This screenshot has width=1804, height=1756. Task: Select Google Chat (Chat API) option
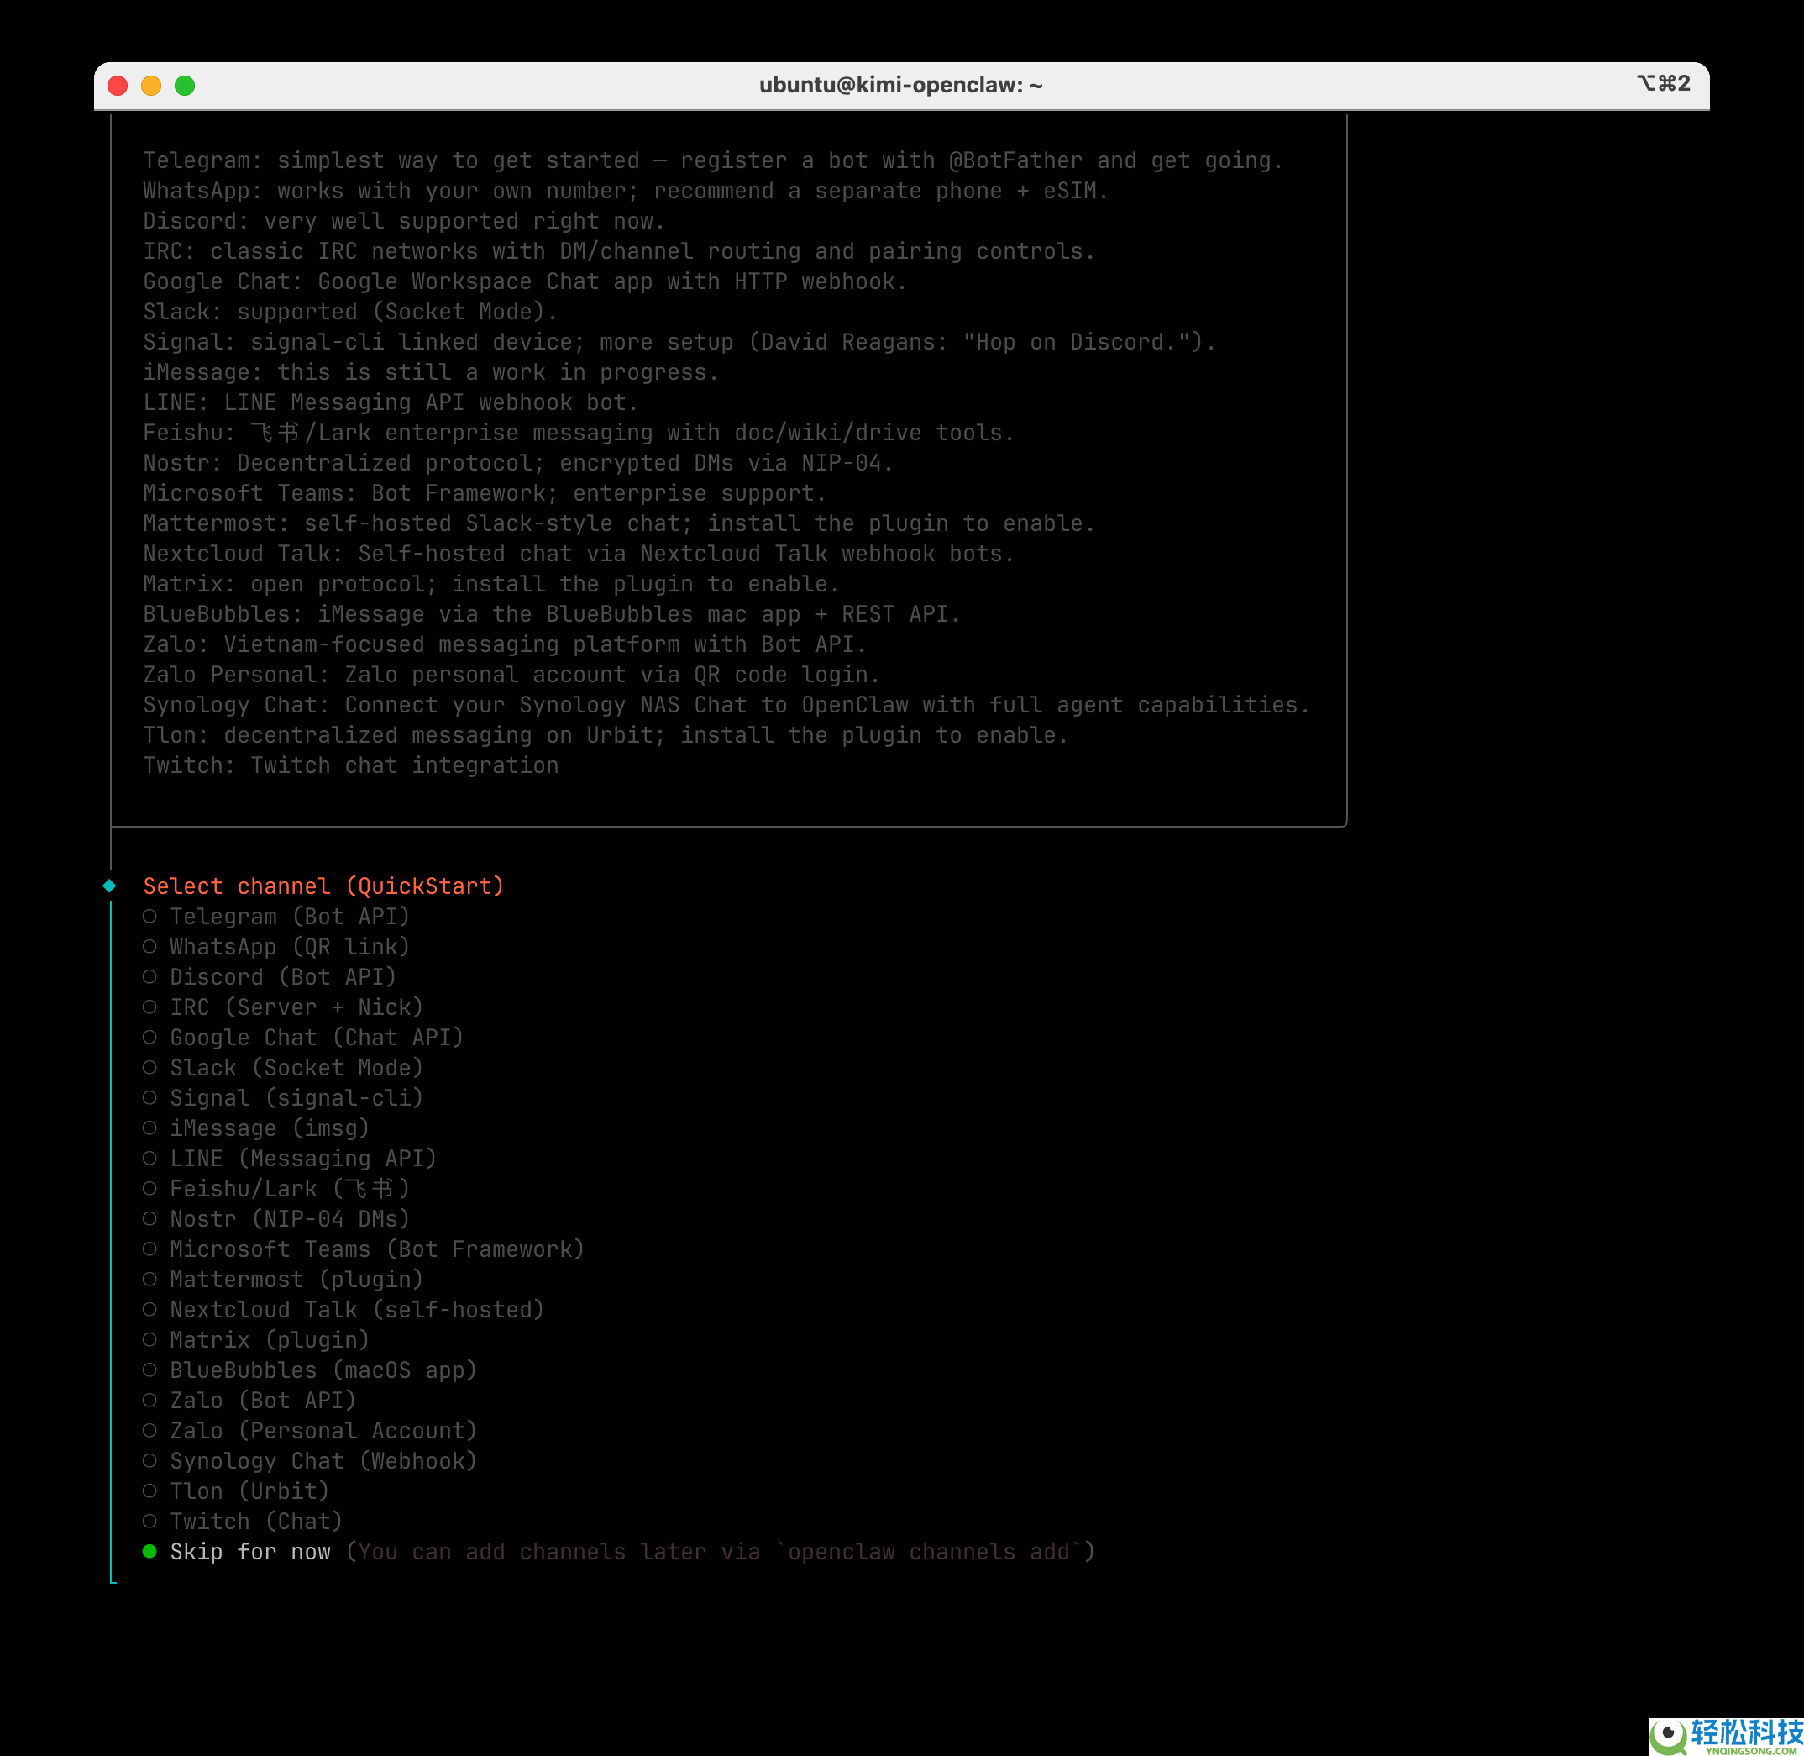(303, 1038)
